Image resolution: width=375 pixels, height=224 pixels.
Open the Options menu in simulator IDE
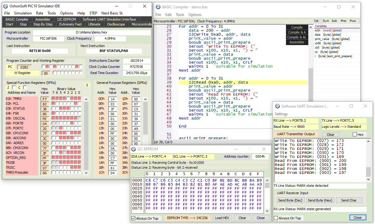click(67, 13)
